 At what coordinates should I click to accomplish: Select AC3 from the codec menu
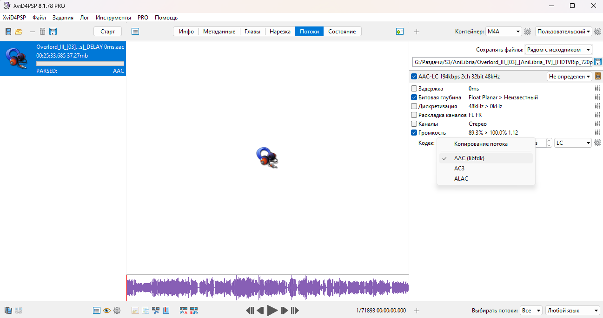click(x=459, y=169)
